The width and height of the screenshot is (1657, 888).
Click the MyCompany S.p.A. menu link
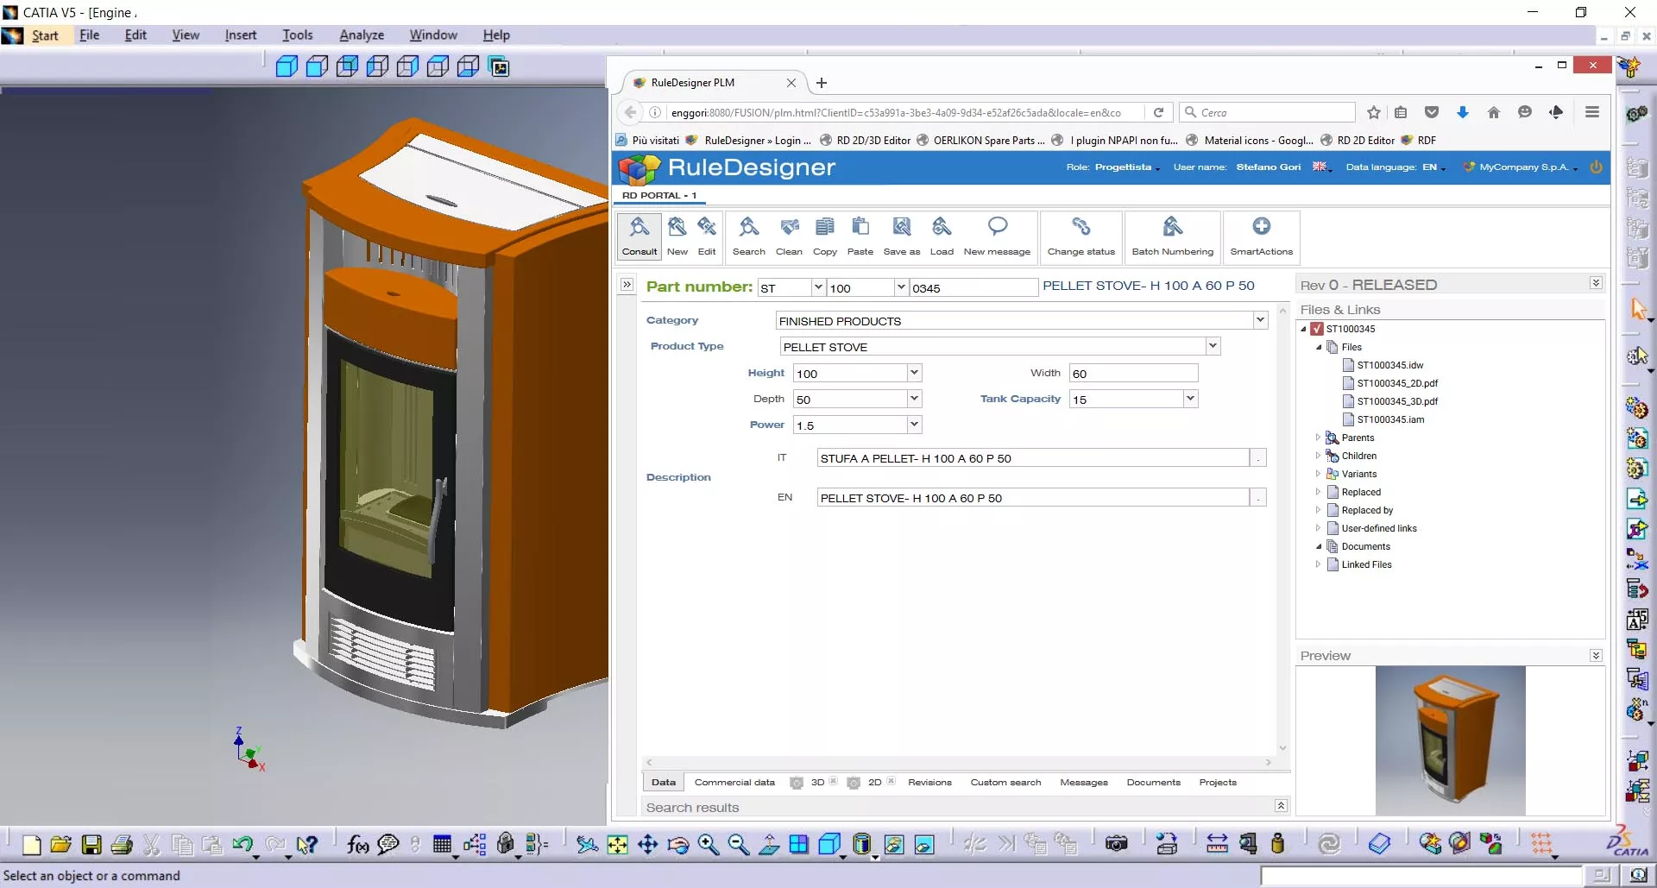pos(1524,167)
